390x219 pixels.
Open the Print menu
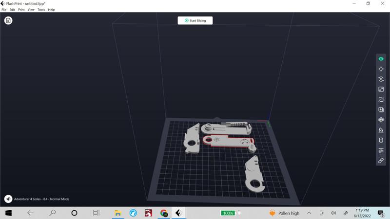coord(21,10)
